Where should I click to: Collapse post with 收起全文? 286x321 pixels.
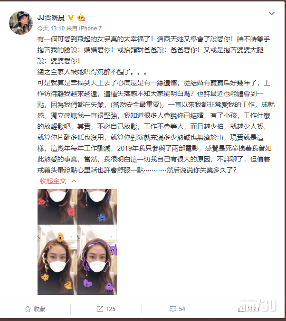53,181
